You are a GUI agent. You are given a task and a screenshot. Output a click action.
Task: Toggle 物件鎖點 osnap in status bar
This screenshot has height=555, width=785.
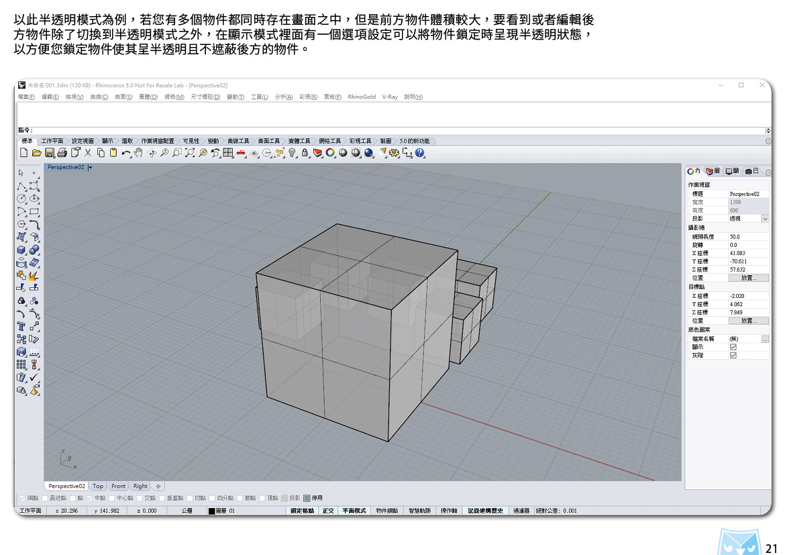pyautogui.click(x=387, y=511)
